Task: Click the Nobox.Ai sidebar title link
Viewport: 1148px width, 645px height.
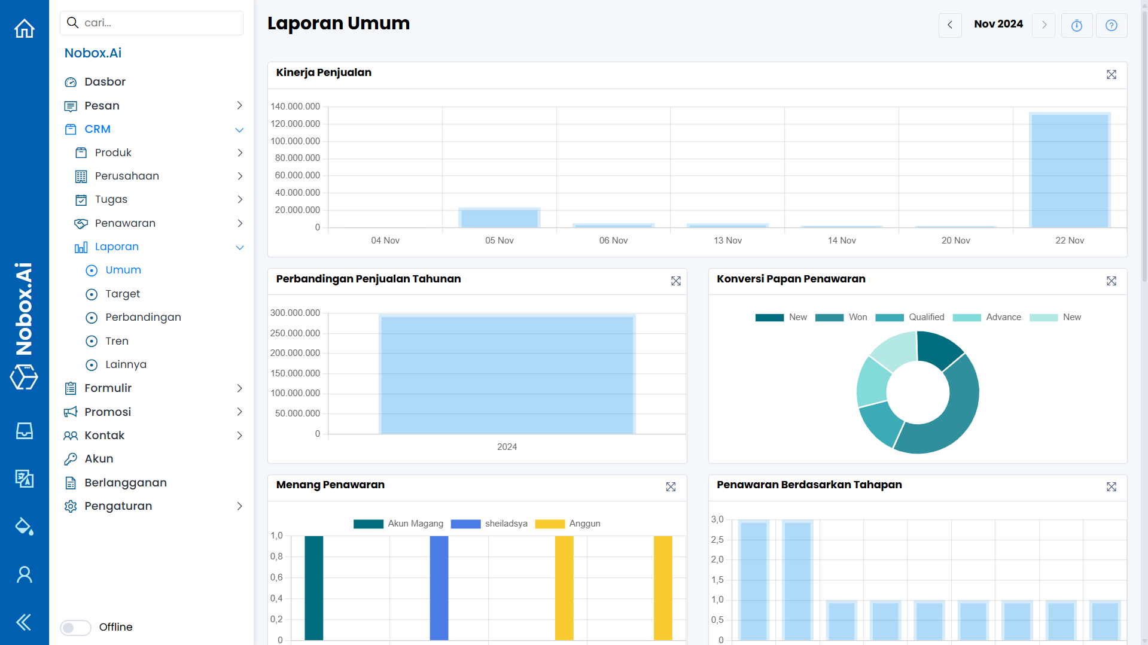Action: [x=93, y=53]
